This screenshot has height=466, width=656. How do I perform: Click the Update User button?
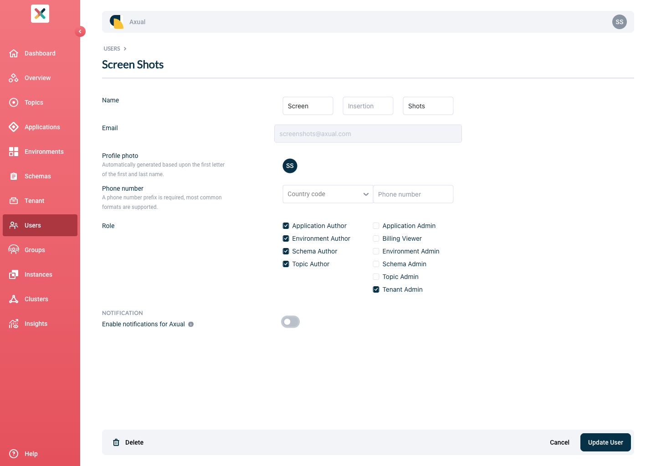click(x=605, y=442)
